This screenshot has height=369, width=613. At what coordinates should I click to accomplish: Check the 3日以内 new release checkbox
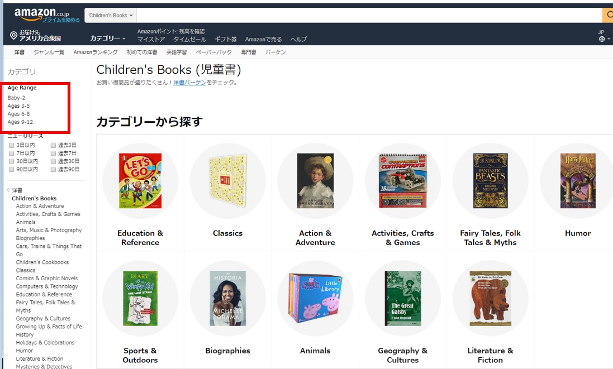point(11,145)
